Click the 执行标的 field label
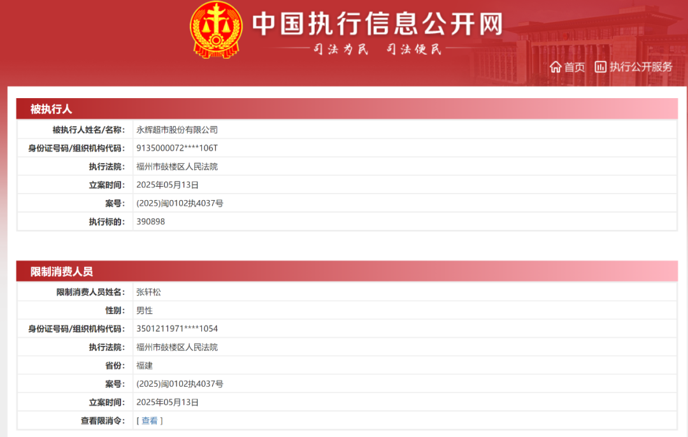 (x=106, y=222)
